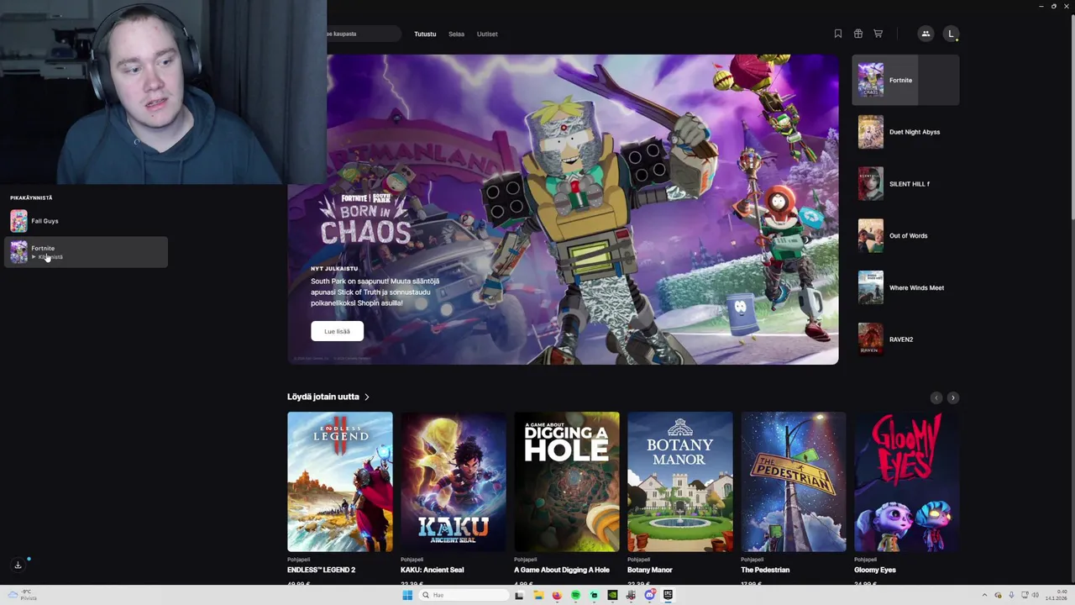This screenshot has width=1075, height=605.
Task: Select Where Winds Meet in featured list
Action: click(905, 287)
